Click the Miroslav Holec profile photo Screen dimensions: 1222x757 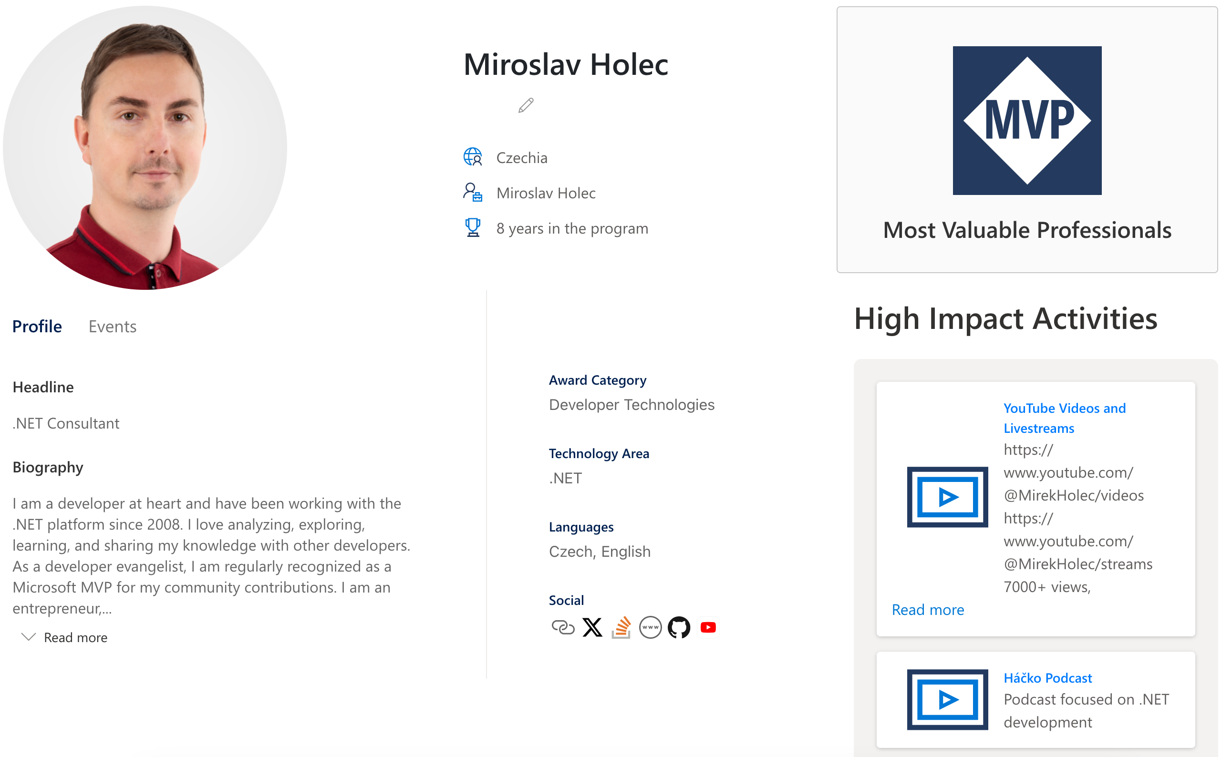pyautogui.click(x=145, y=148)
